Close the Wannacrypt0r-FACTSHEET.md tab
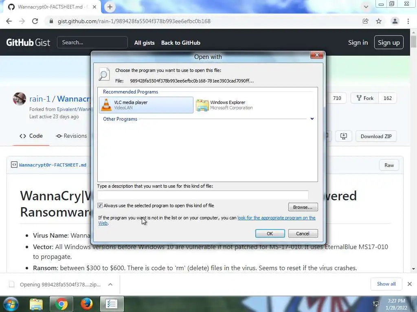Screen dimensions: 417x312 point(94,7)
